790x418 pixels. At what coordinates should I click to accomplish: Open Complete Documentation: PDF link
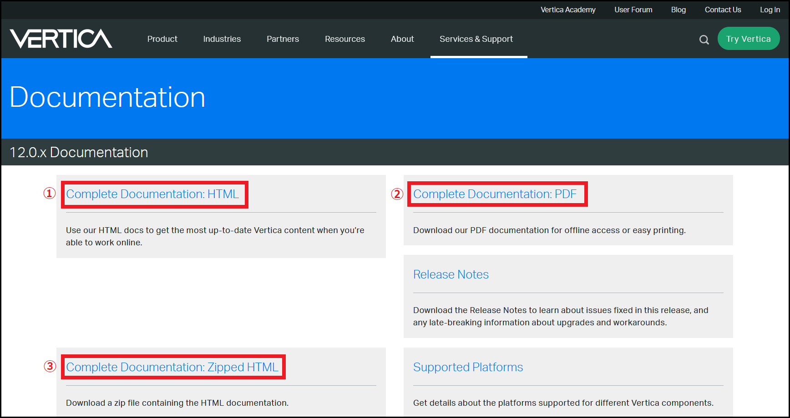[x=495, y=194]
